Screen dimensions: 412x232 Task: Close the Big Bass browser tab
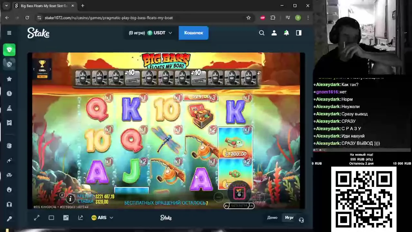73,6
